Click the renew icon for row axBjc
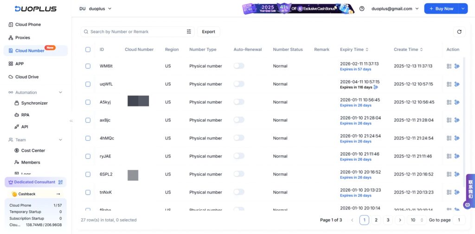The image size is (475, 234). pyautogui.click(x=457, y=120)
